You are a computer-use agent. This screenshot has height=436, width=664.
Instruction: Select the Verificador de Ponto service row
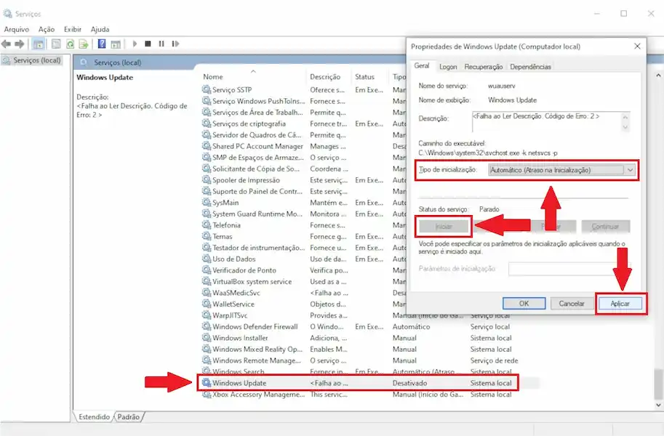tap(303, 270)
